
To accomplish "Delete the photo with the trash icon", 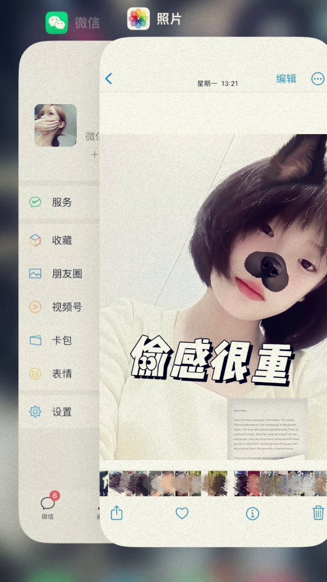I will click(x=318, y=512).
